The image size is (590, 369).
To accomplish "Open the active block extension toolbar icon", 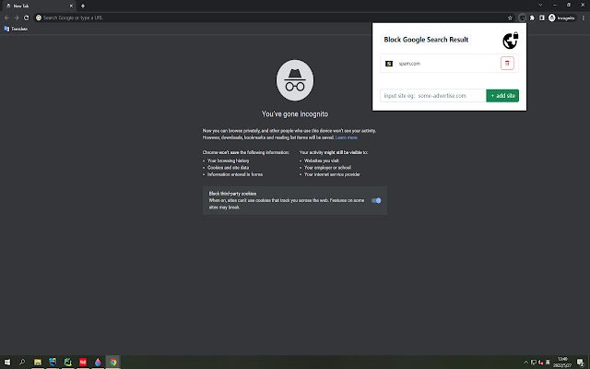I will click(x=522, y=18).
